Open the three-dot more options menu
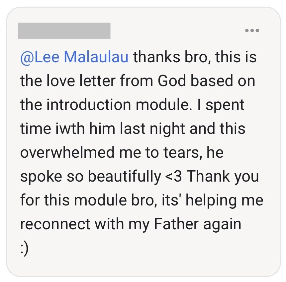This screenshot has width=286, height=282. 252,31
